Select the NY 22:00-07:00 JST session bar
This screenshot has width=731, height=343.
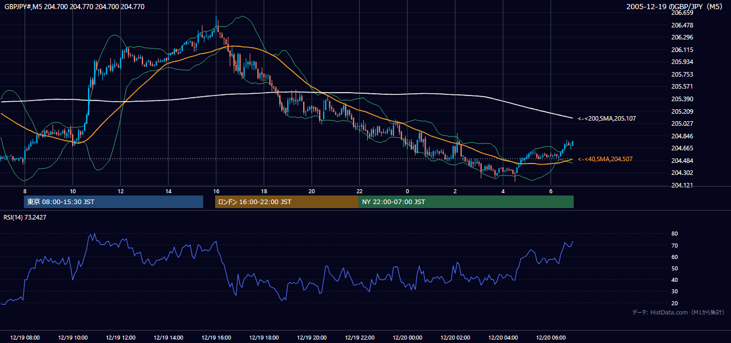(466, 202)
